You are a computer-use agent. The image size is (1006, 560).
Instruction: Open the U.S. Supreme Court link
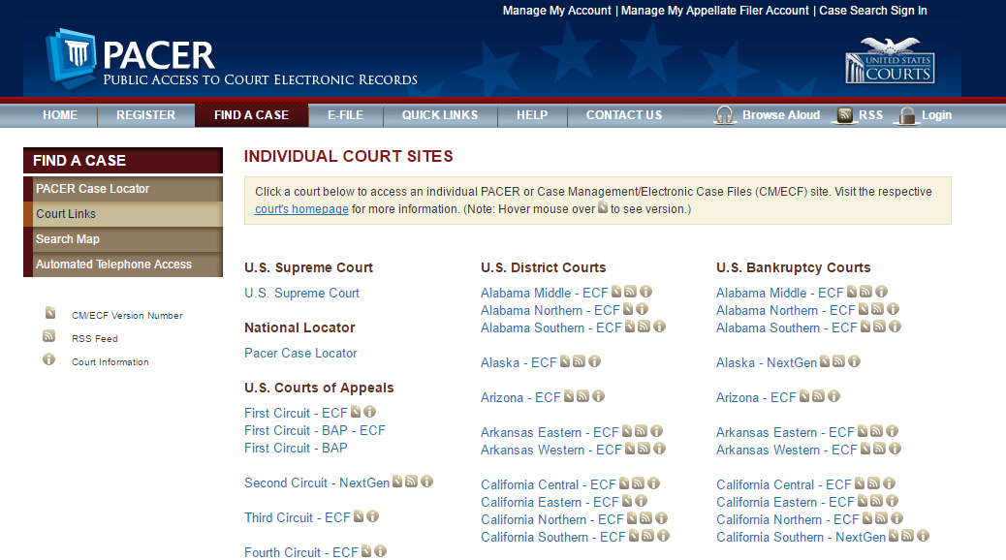301,294
